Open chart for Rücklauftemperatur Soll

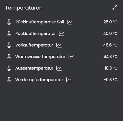(70, 22)
